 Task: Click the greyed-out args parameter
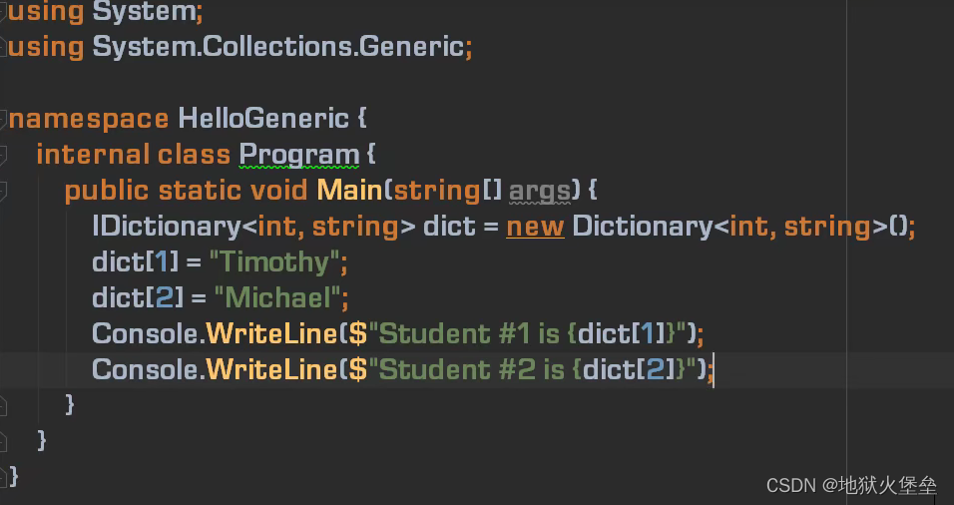tap(540, 191)
